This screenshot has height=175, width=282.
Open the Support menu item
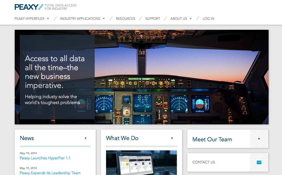point(153,19)
